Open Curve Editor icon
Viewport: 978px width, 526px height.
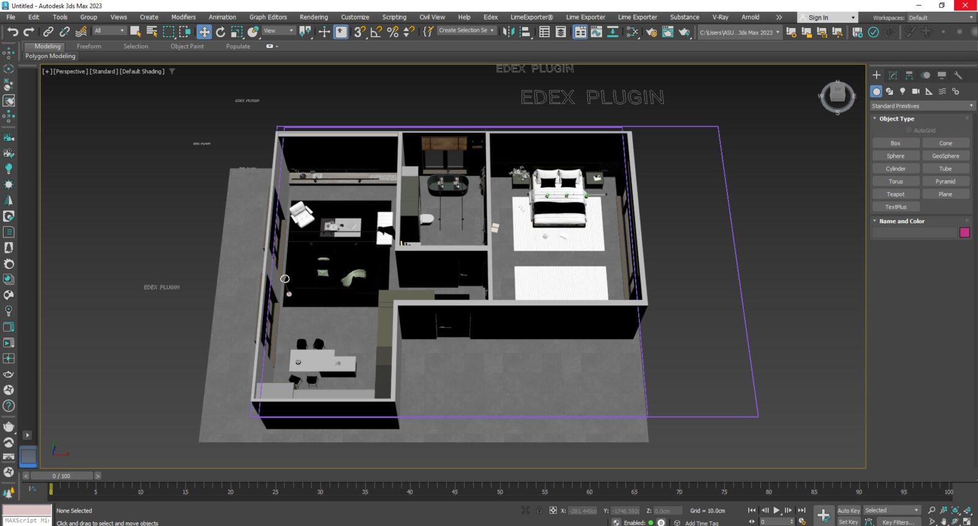point(596,32)
